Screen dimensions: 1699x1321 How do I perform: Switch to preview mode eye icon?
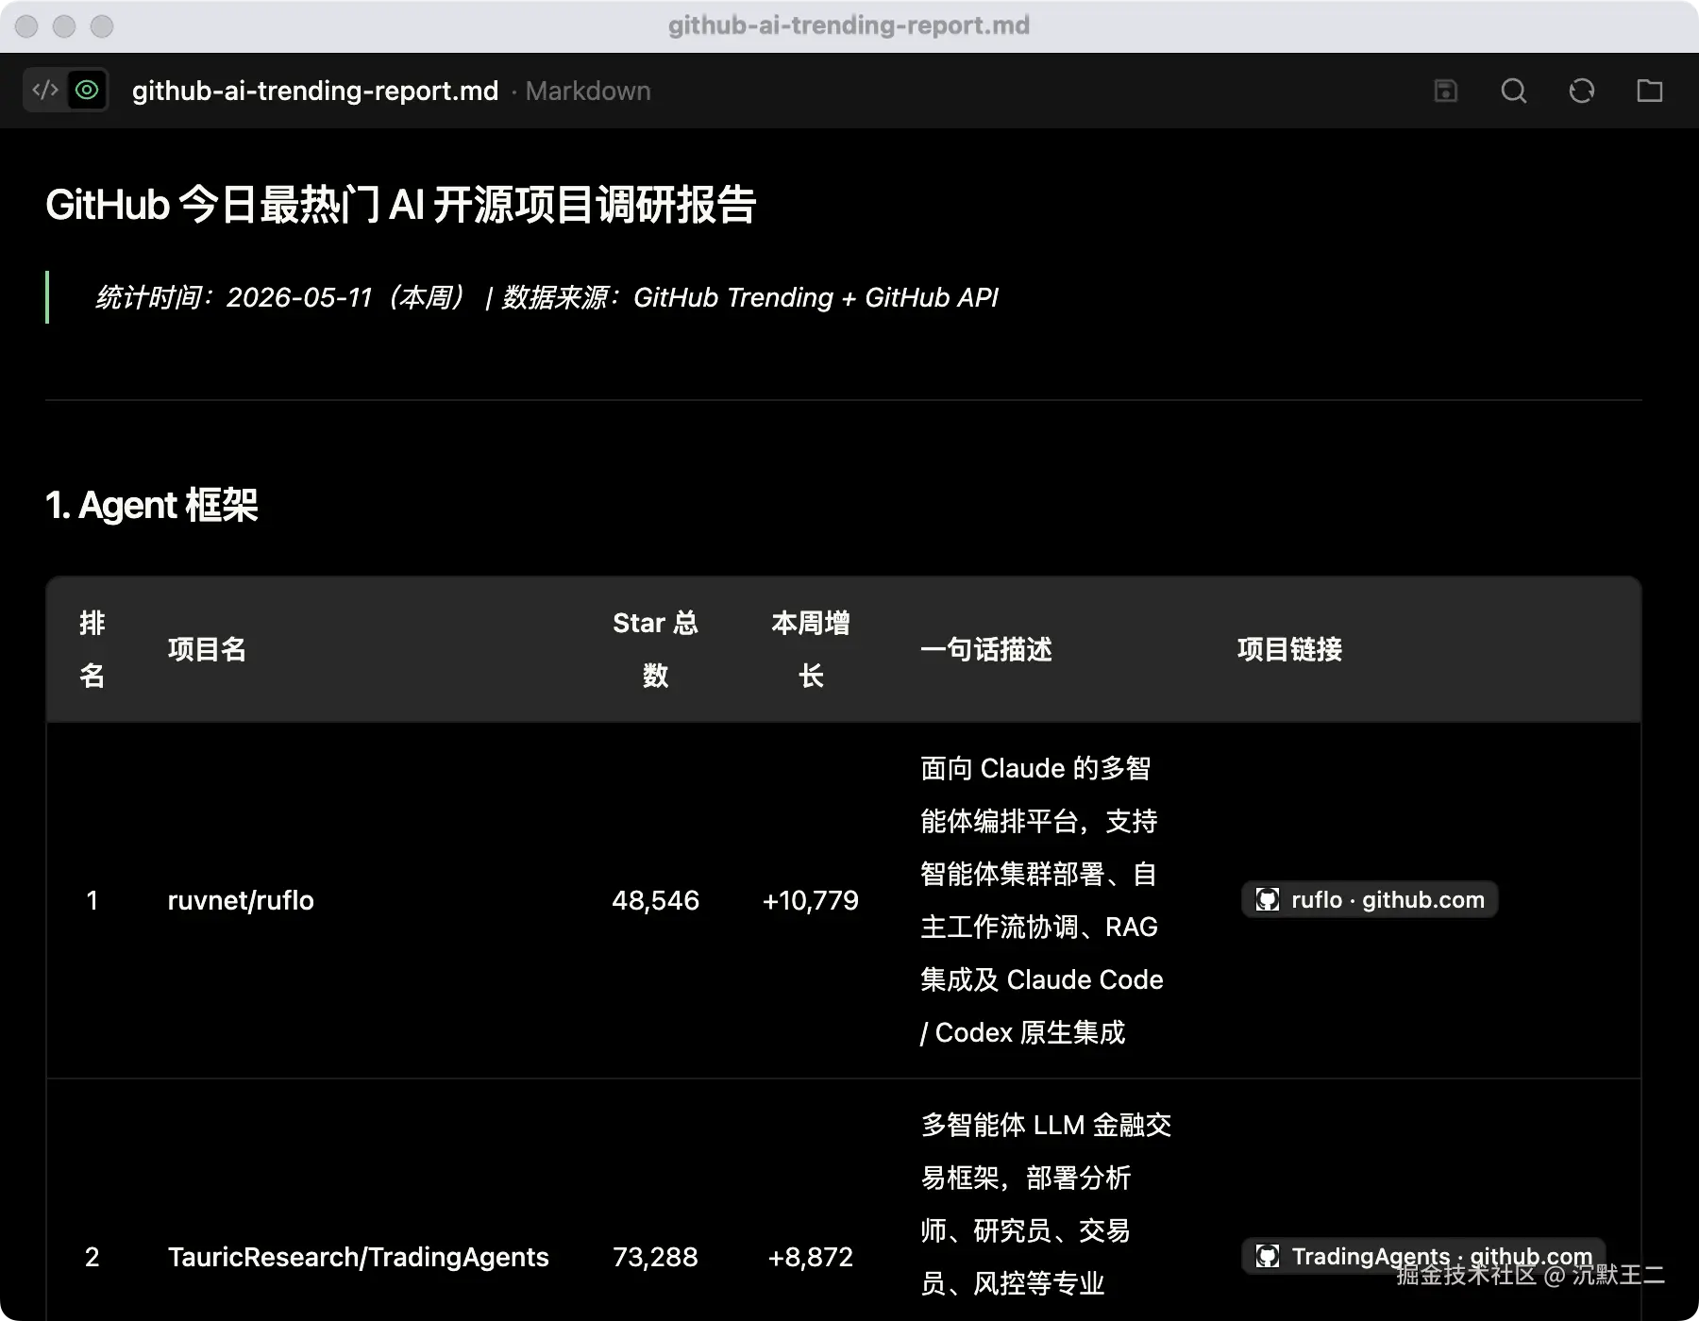point(87,91)
